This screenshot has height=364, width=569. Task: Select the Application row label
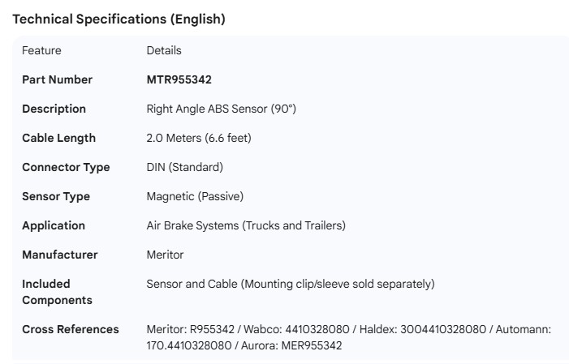click(x=54, y=225)
